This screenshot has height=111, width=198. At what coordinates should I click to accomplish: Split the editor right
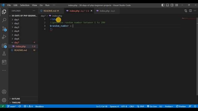click(191, 11)
